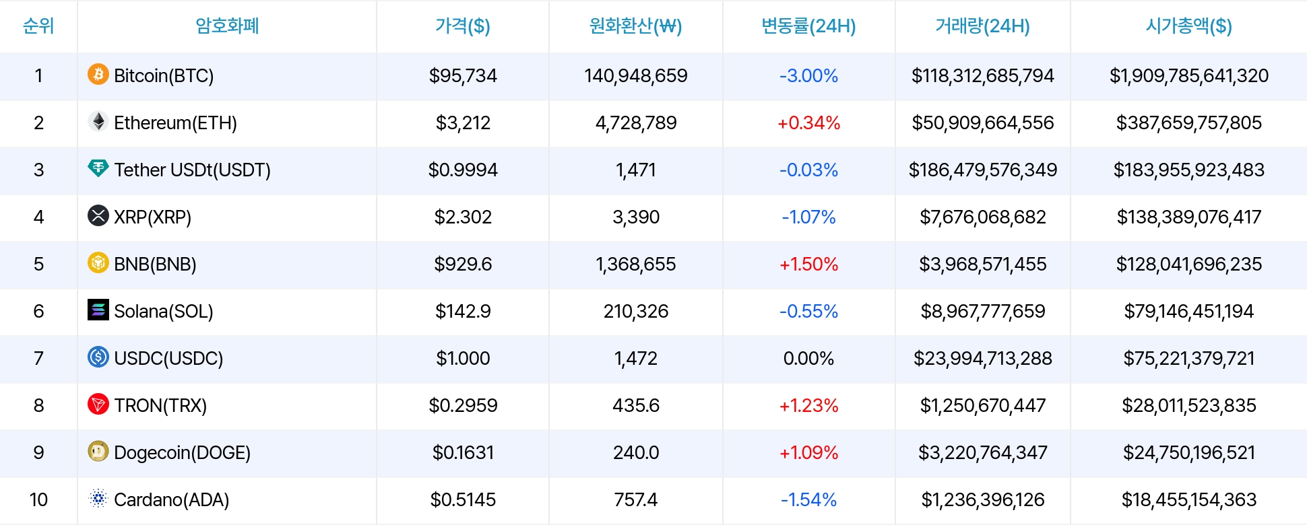Sort by 변동률(24H) column header
1307x525 pixels.
point(808,26)
